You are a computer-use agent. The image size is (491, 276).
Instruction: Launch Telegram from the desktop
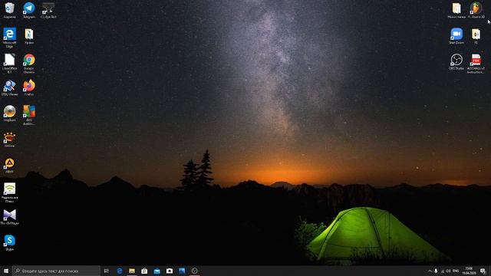pyautogui.click(x=29, y=10)
